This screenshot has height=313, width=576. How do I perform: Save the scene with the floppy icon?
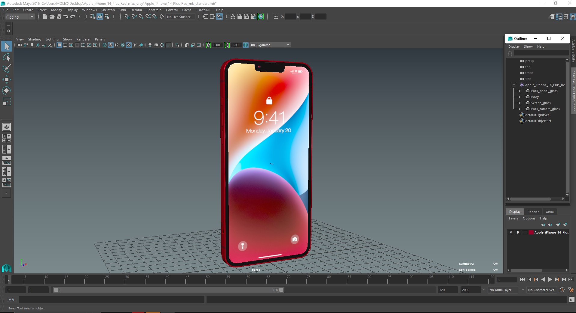coord(59,17)
